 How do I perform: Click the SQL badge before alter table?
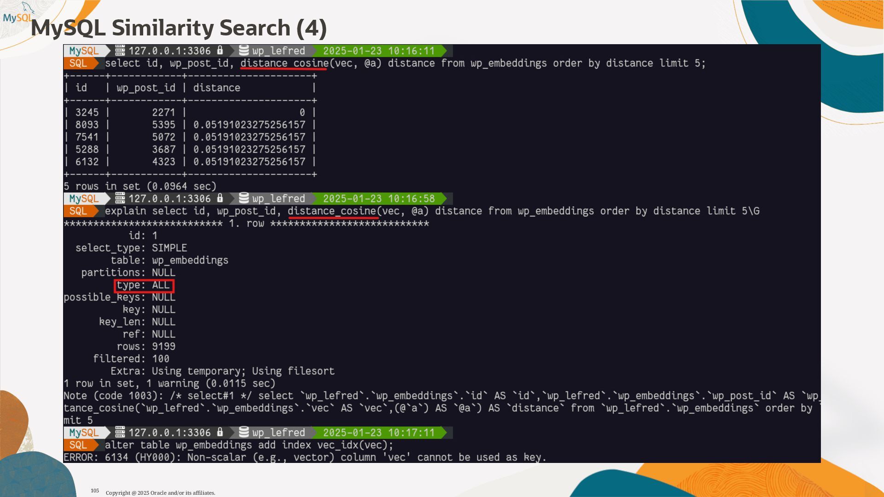pos(78,445)
